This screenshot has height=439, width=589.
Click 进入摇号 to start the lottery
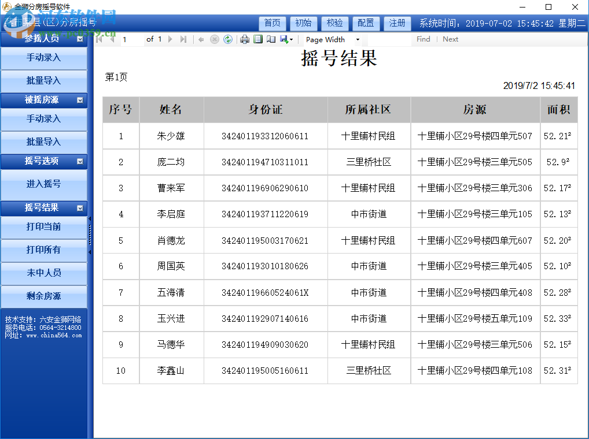(x=44, y=185)
